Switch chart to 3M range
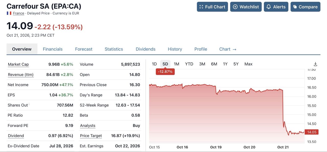The width and height of the screenshot is (327, 152). click(202, 64)
